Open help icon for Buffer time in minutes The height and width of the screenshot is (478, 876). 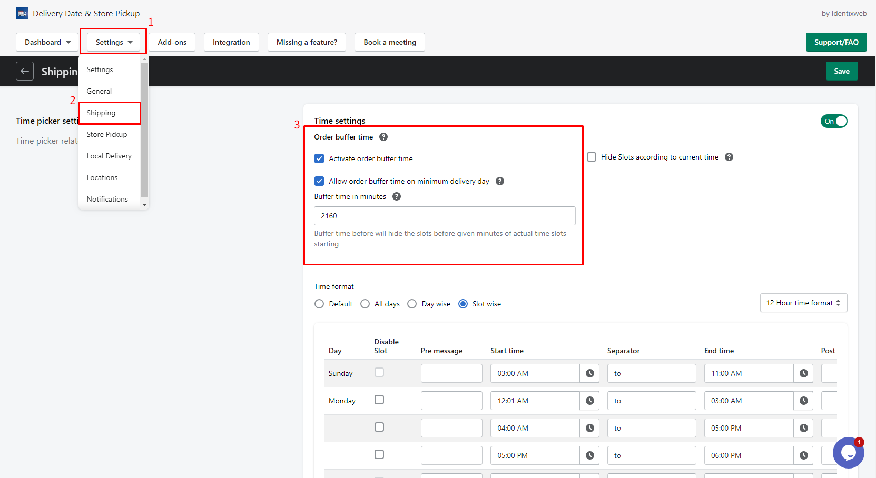397,196
